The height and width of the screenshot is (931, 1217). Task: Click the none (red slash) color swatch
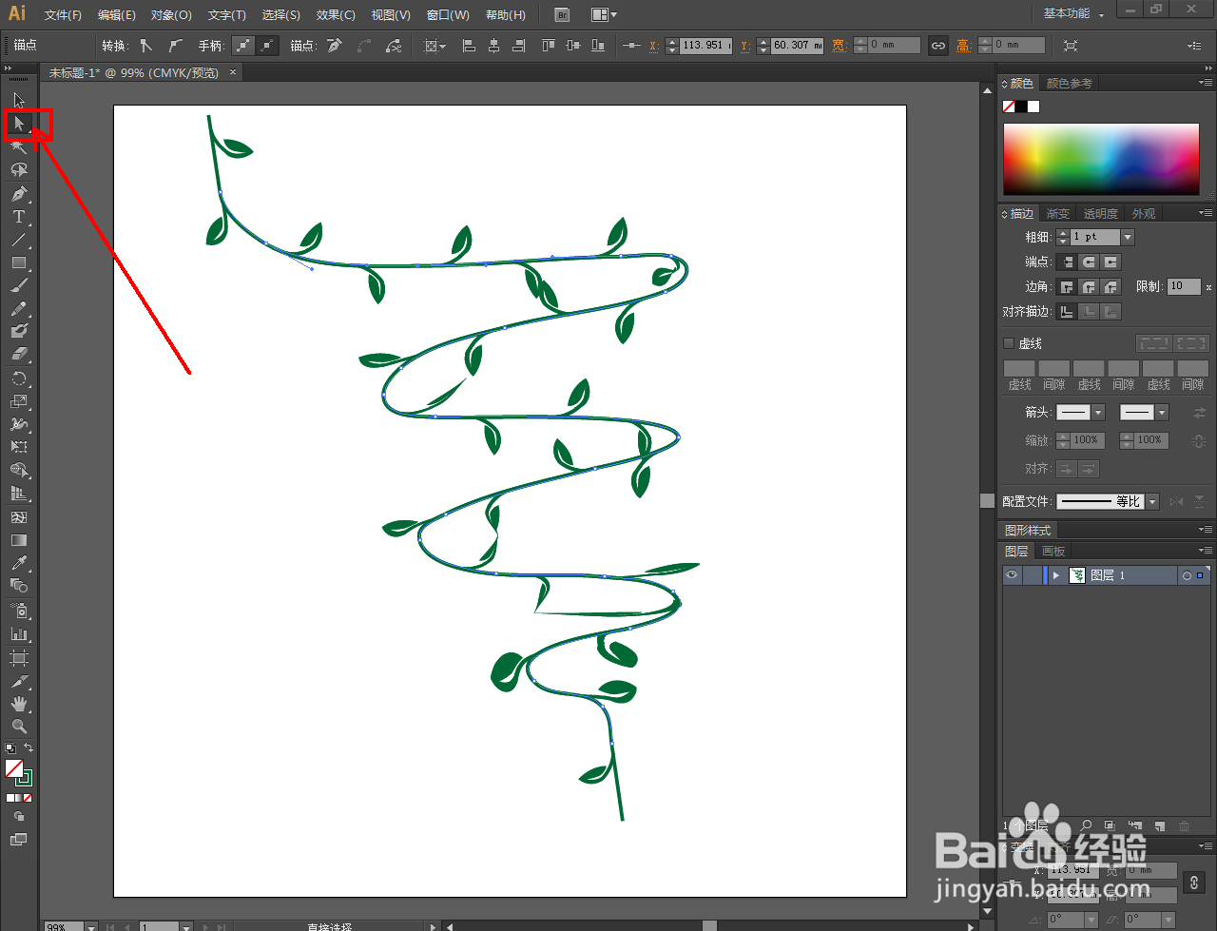pos(1009,107)
